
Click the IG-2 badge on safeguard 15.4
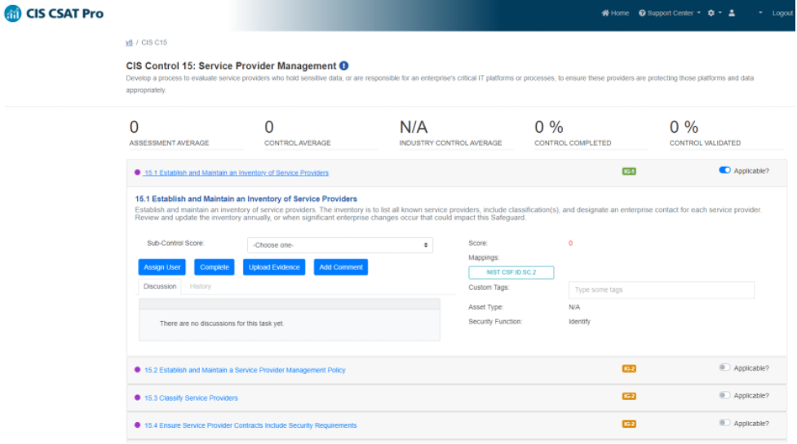pyautogui.click(x=628, y=424)
